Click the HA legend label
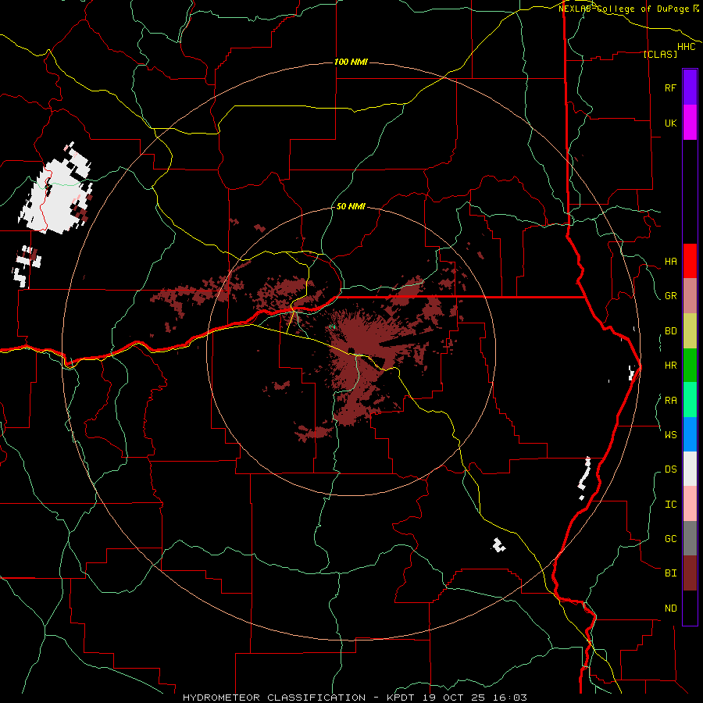The height and width of the screenshot is (703, 703). pos(670,262)
